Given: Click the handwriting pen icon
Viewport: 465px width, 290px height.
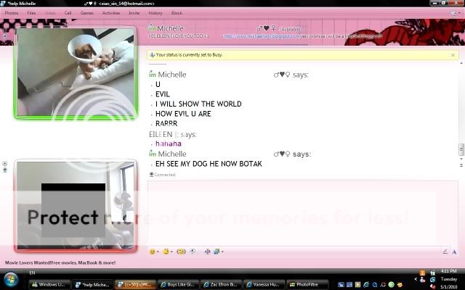Looking at the screenshot, I should pyautogui.click(x=445, y=251).
